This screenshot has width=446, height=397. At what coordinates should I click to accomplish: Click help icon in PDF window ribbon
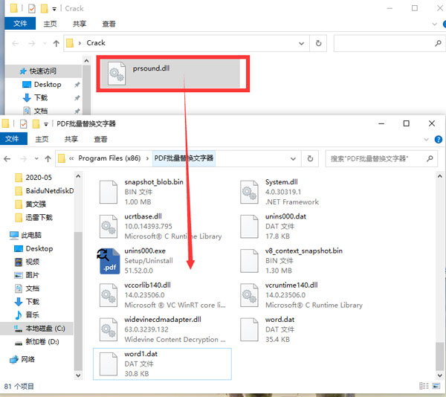tap(439, 139)
